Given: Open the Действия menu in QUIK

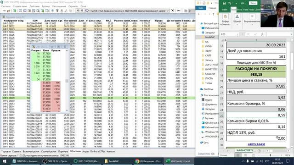Looking at the screenshot, I should point(34,6).
